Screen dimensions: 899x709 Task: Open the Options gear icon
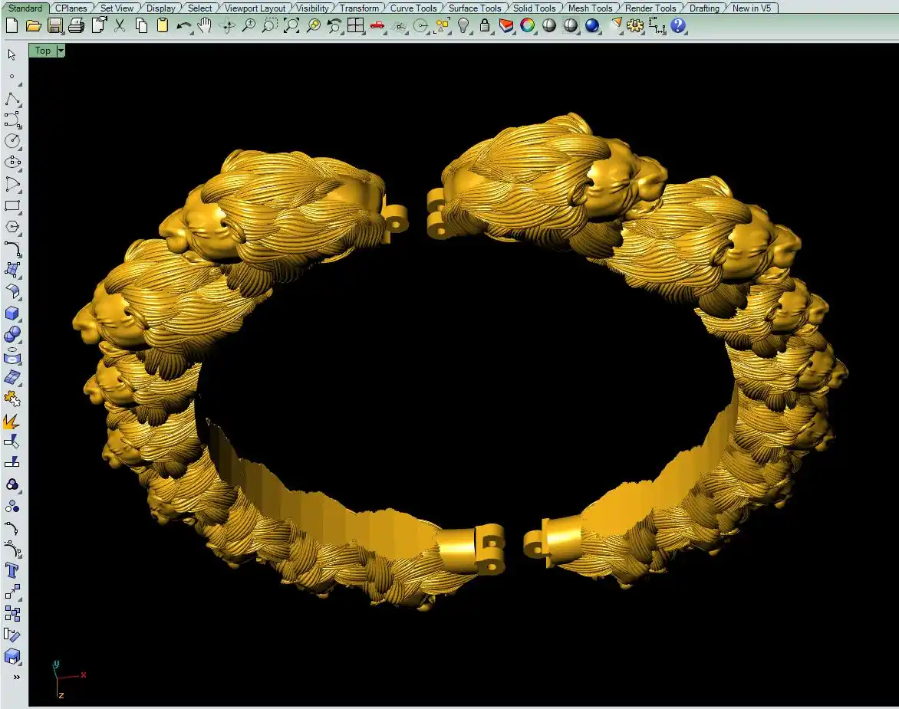click(634, 25)
